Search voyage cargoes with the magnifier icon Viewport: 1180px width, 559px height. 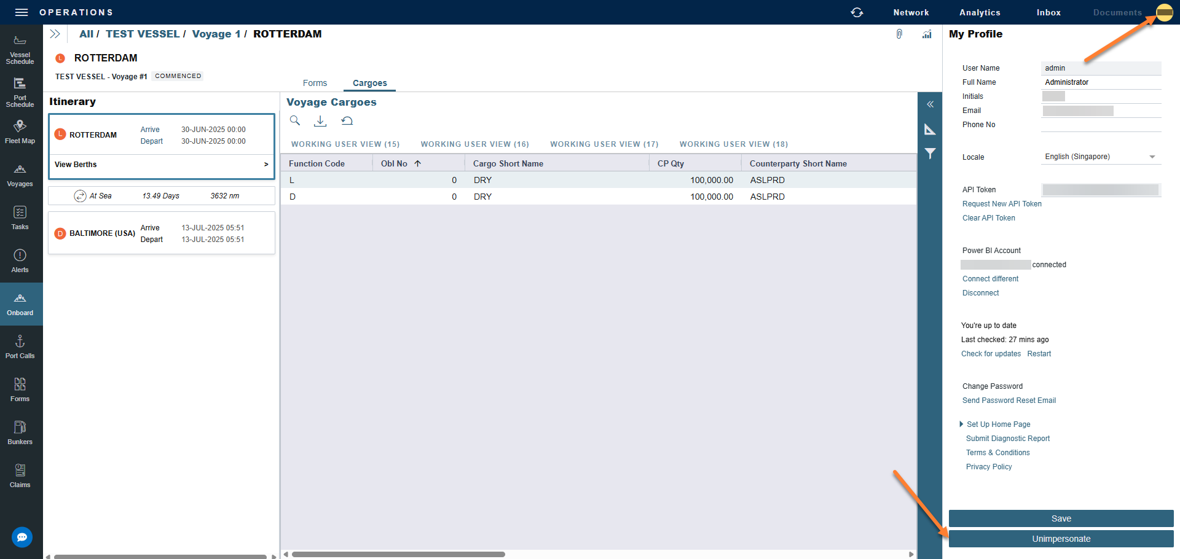[295, 121]
